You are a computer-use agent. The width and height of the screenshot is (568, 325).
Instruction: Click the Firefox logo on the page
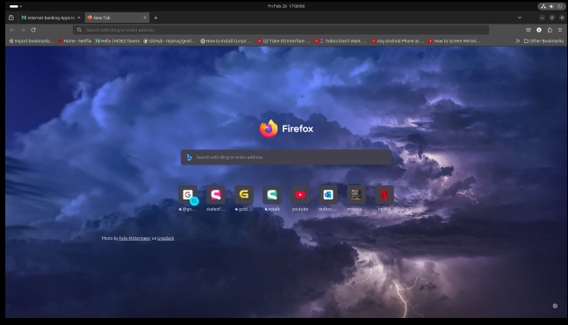[286, 128]
